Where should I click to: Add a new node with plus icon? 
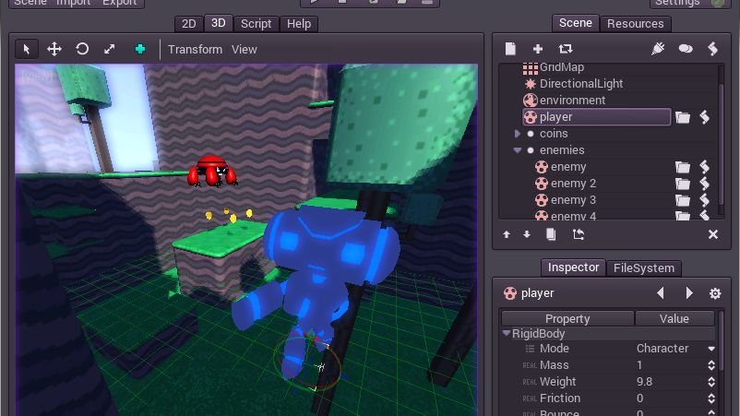click(538, 49)
